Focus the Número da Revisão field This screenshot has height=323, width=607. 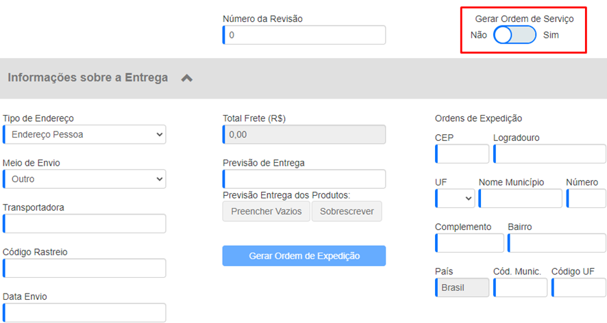point(304,35)
